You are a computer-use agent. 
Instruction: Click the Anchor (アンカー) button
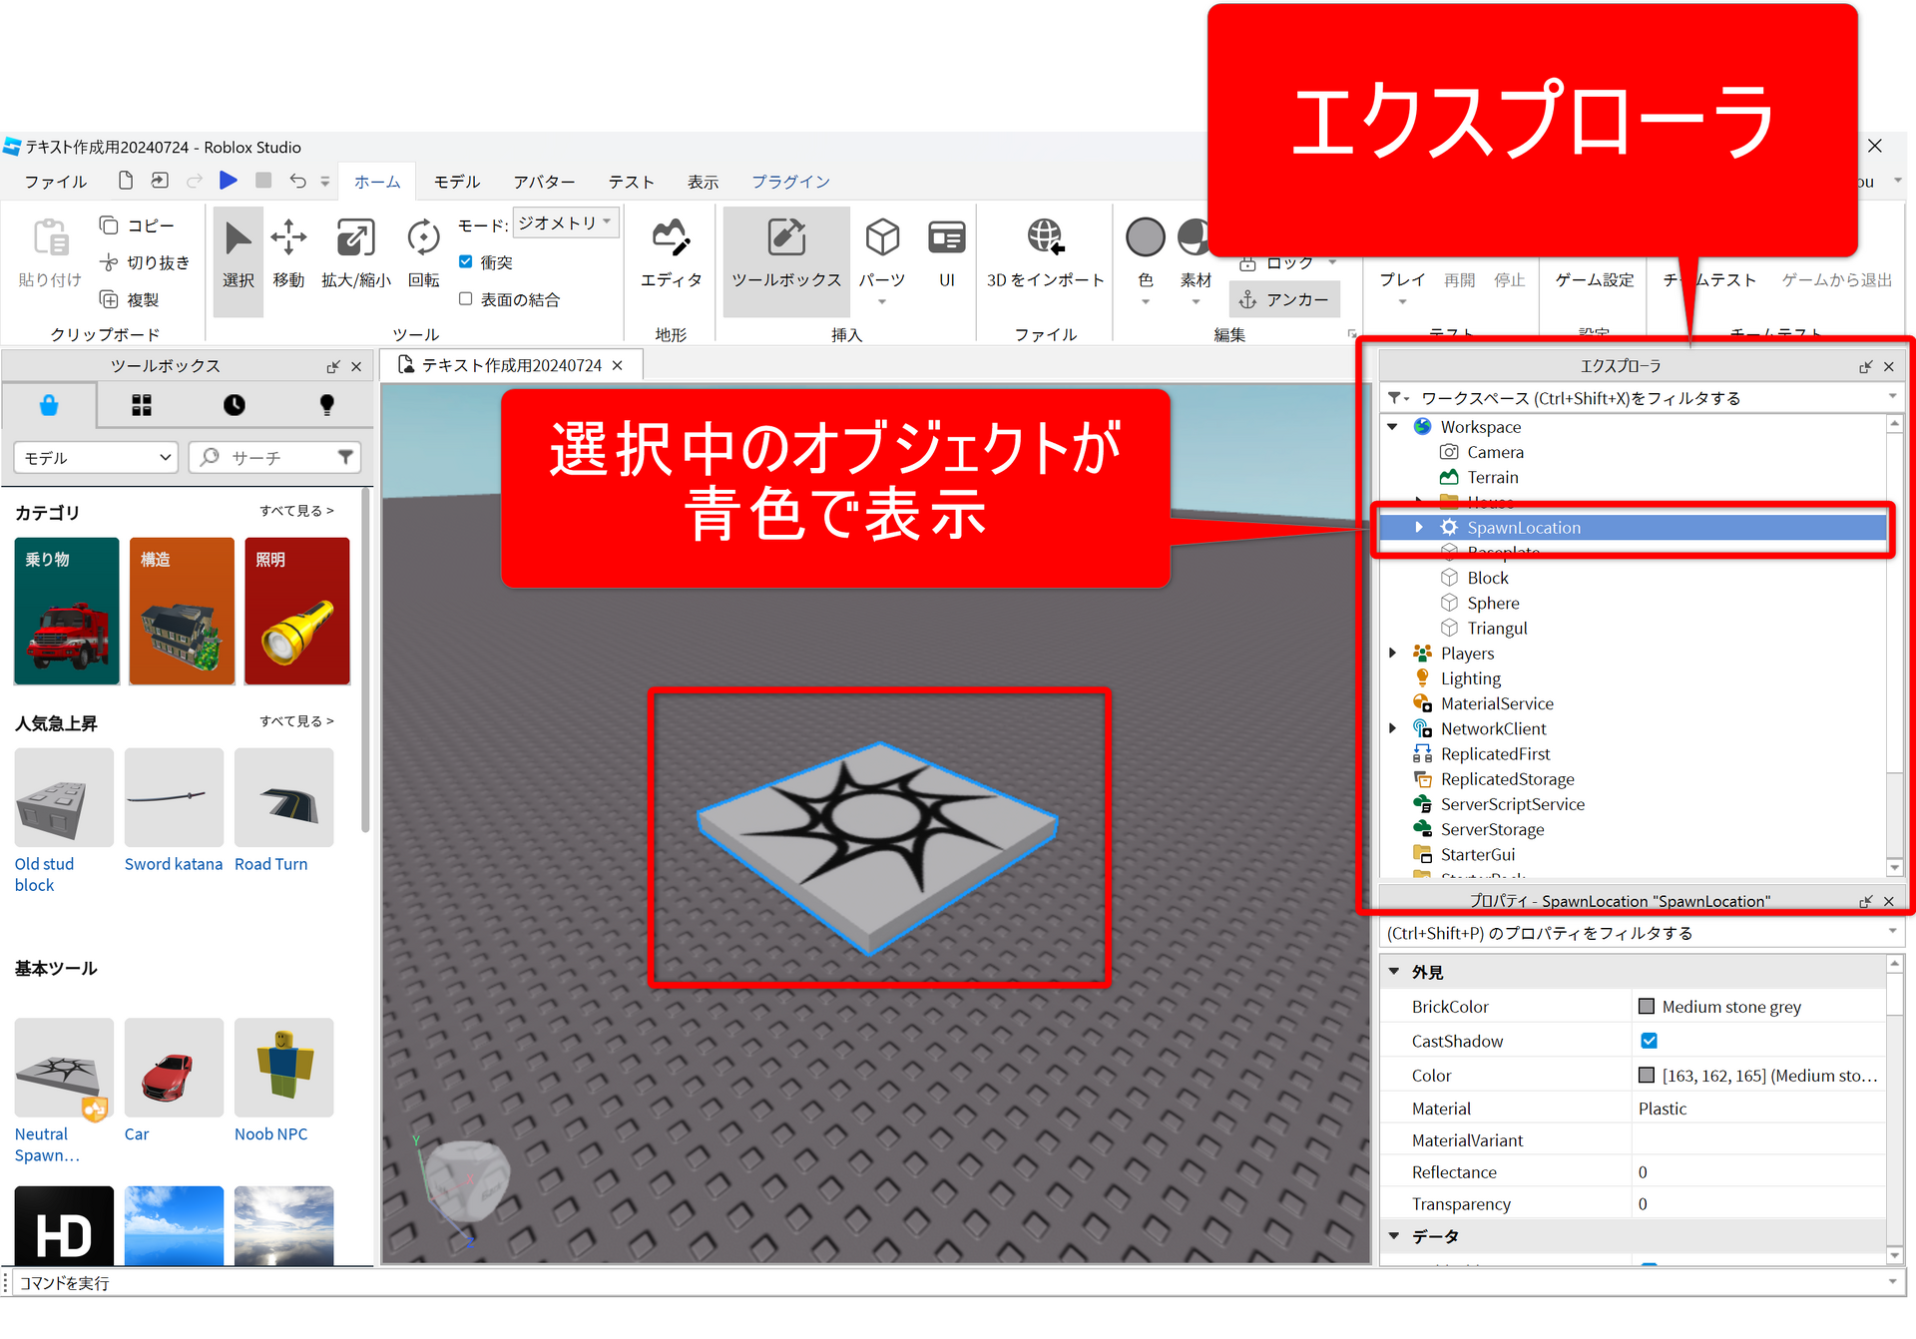click(x=1284, y=299)
